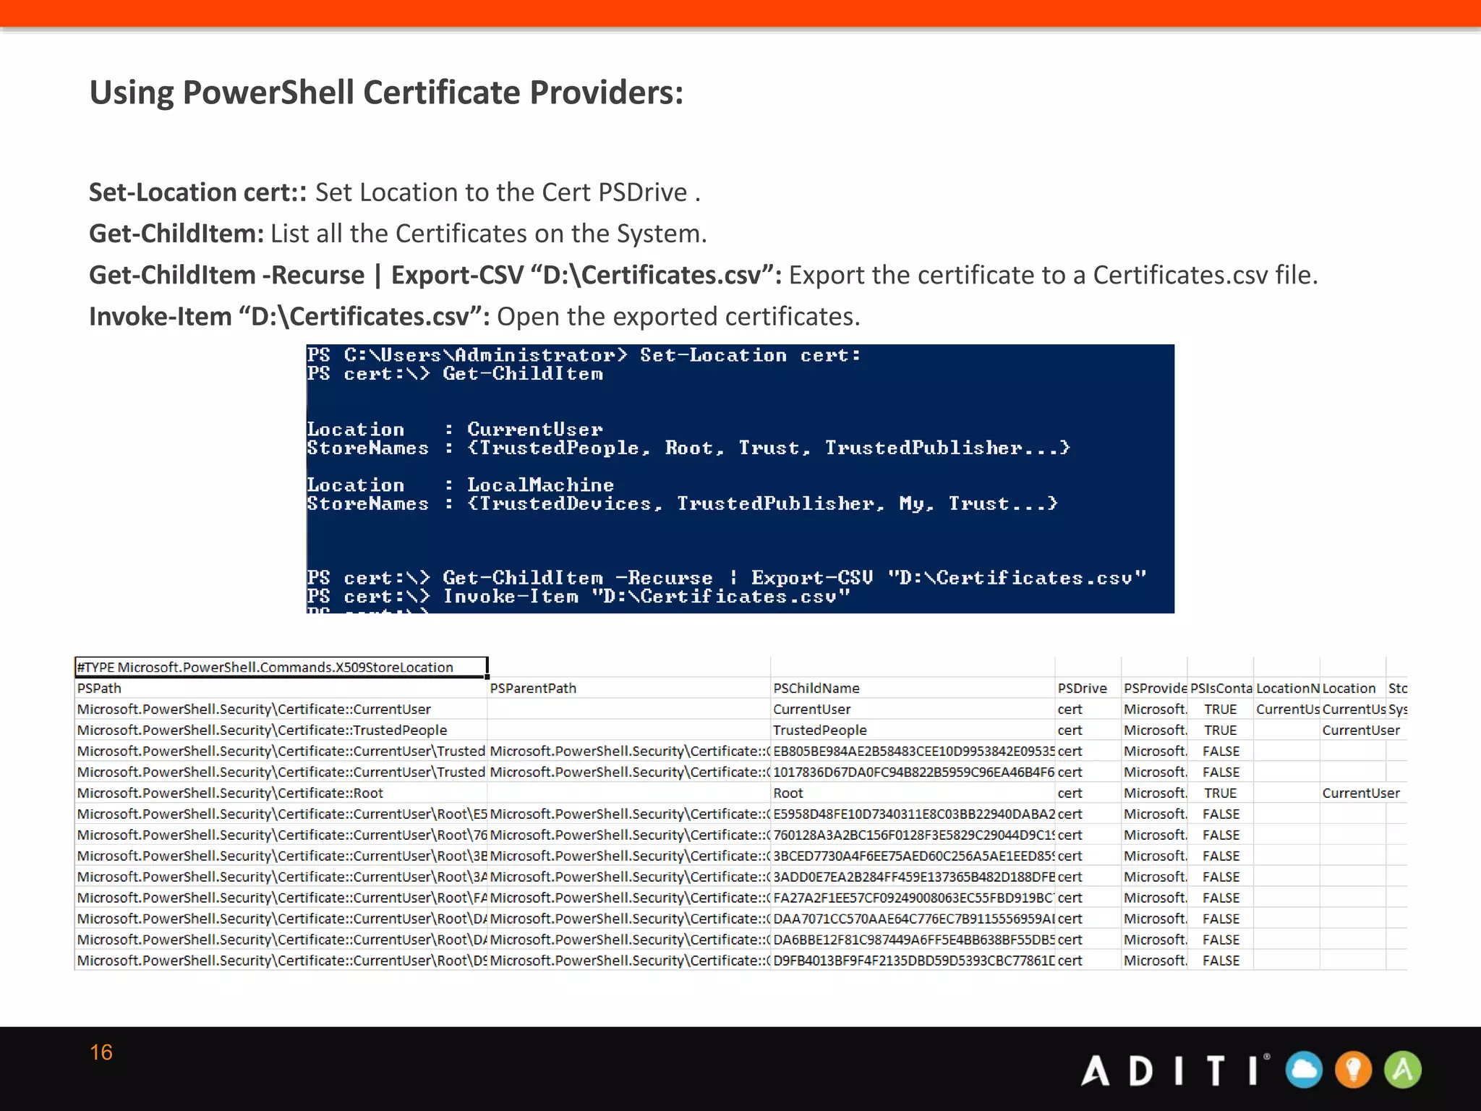1481x1111 pixels.
Task: Select the thumbprint cell starting 3BCED7730A
Action: click(x=913, y=856)
